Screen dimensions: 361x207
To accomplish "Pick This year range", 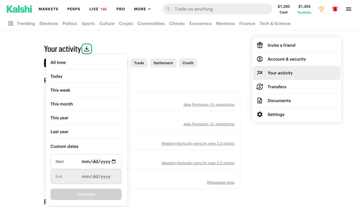I will 87,118.
